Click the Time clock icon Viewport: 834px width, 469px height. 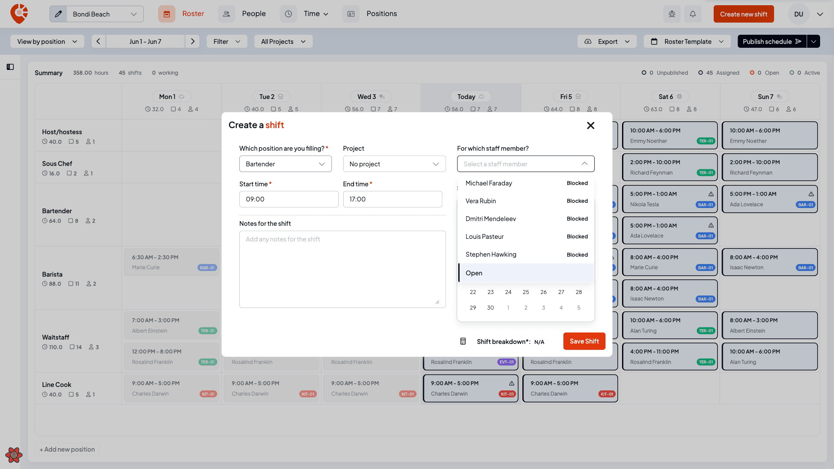click(x=288, y=14)
